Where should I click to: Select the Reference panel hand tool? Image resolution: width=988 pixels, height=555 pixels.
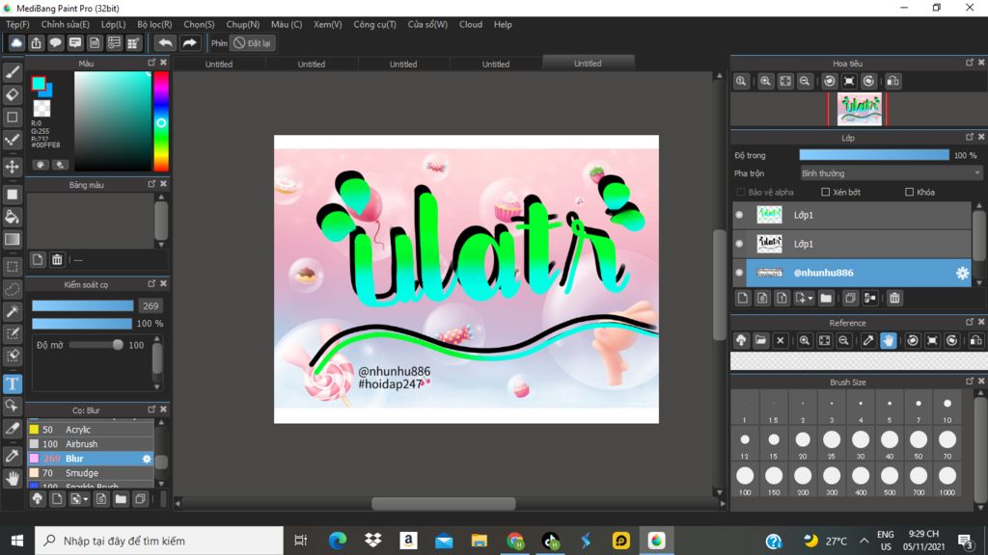[888, 340]
